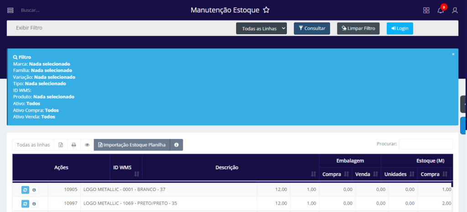This screenshot has height=212, width=467.
Task: Close the blue Filtro summary panel
Action: [453, 54]
